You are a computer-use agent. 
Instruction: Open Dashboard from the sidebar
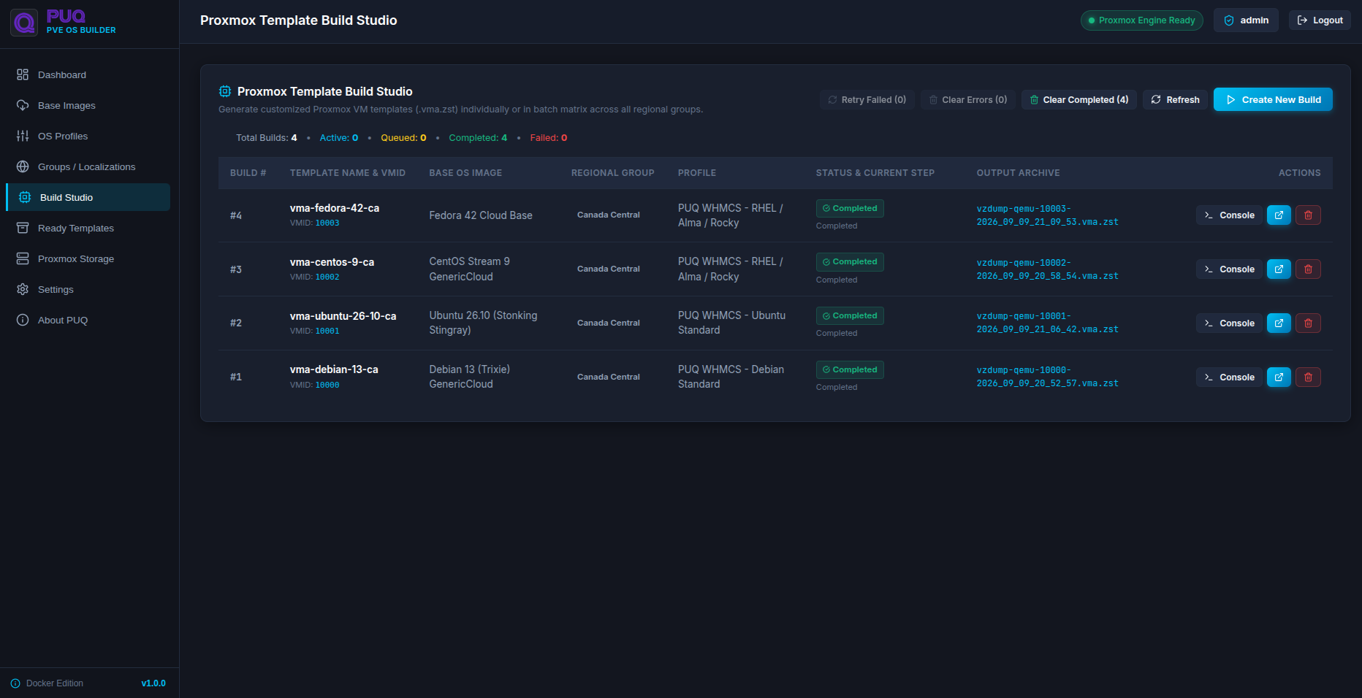88,75
